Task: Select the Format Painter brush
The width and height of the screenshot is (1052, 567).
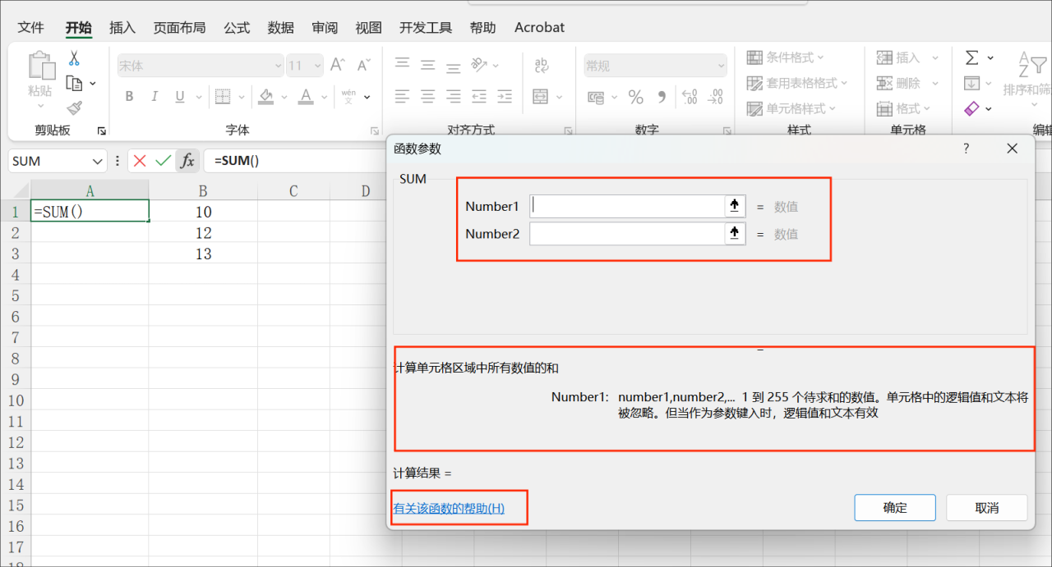Action: [x=75, y=107]
